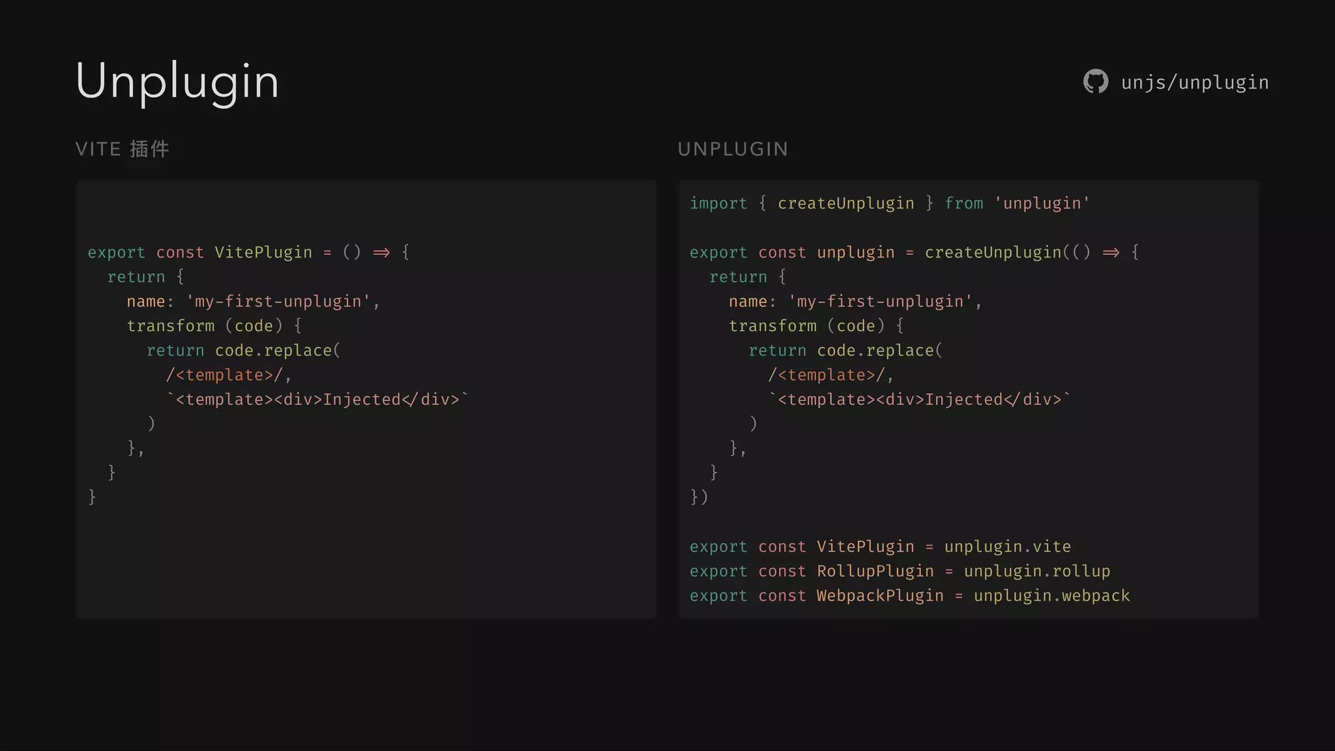Click the Unplugin slide title
The width and height of the screenshot is (1335, 751).
[x=177, y=81]
